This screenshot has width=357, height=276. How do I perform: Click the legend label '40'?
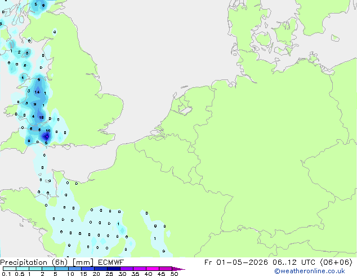click(148, 274)
